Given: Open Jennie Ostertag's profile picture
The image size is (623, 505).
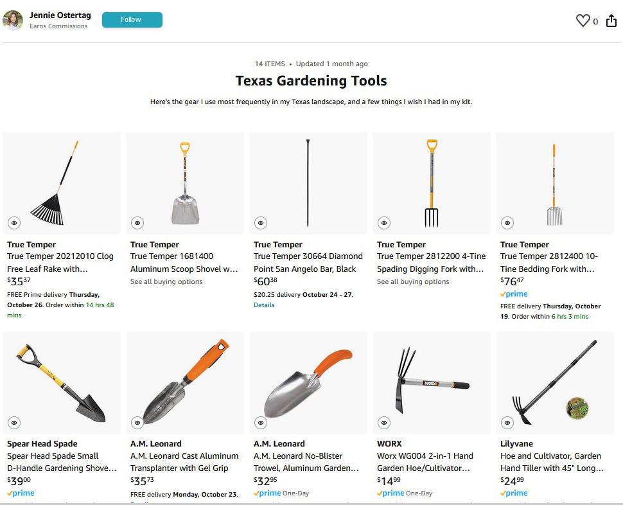Looking at the screenshot, I should tap(13, 21).
